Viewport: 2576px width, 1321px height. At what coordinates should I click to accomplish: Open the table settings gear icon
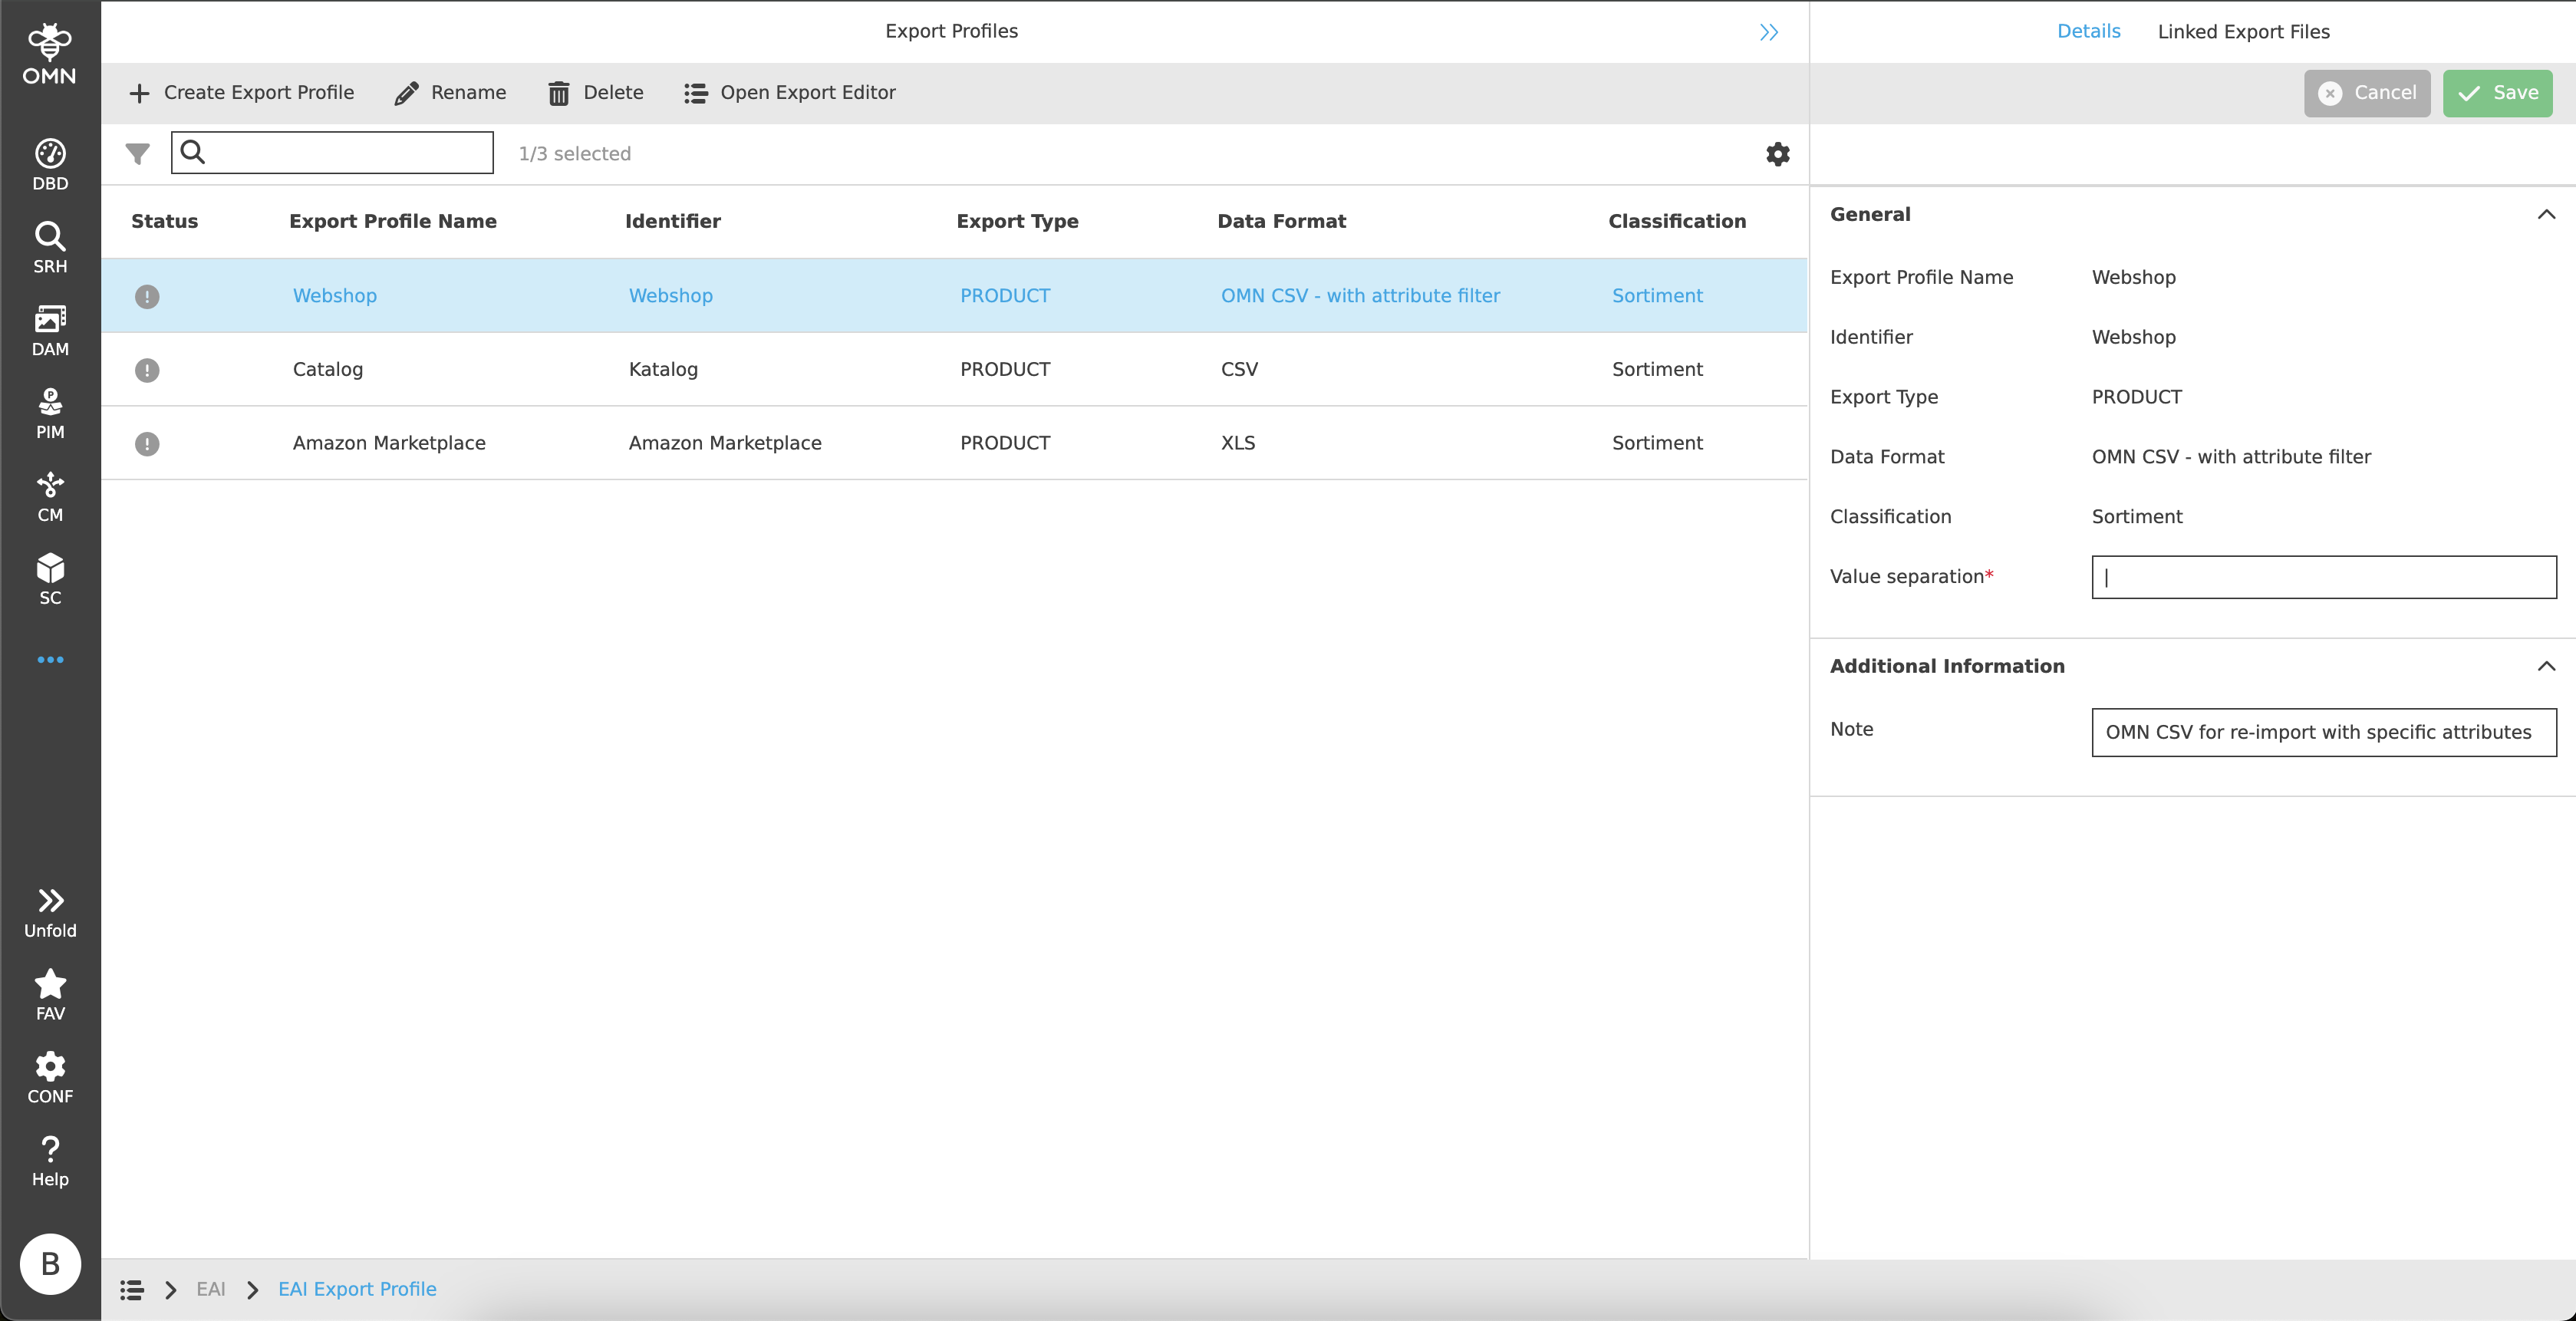(x=1778, y=153)
